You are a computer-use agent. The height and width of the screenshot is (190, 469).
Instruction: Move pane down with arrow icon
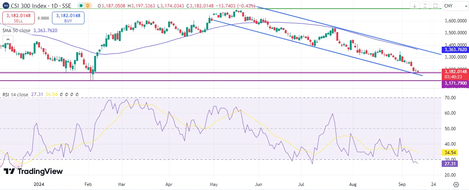point(415,6)
